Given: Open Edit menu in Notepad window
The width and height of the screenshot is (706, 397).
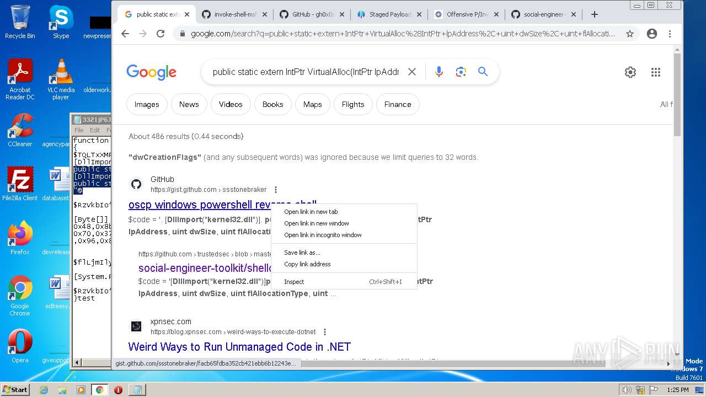Looking at the screenshot, I should point(95,130).
